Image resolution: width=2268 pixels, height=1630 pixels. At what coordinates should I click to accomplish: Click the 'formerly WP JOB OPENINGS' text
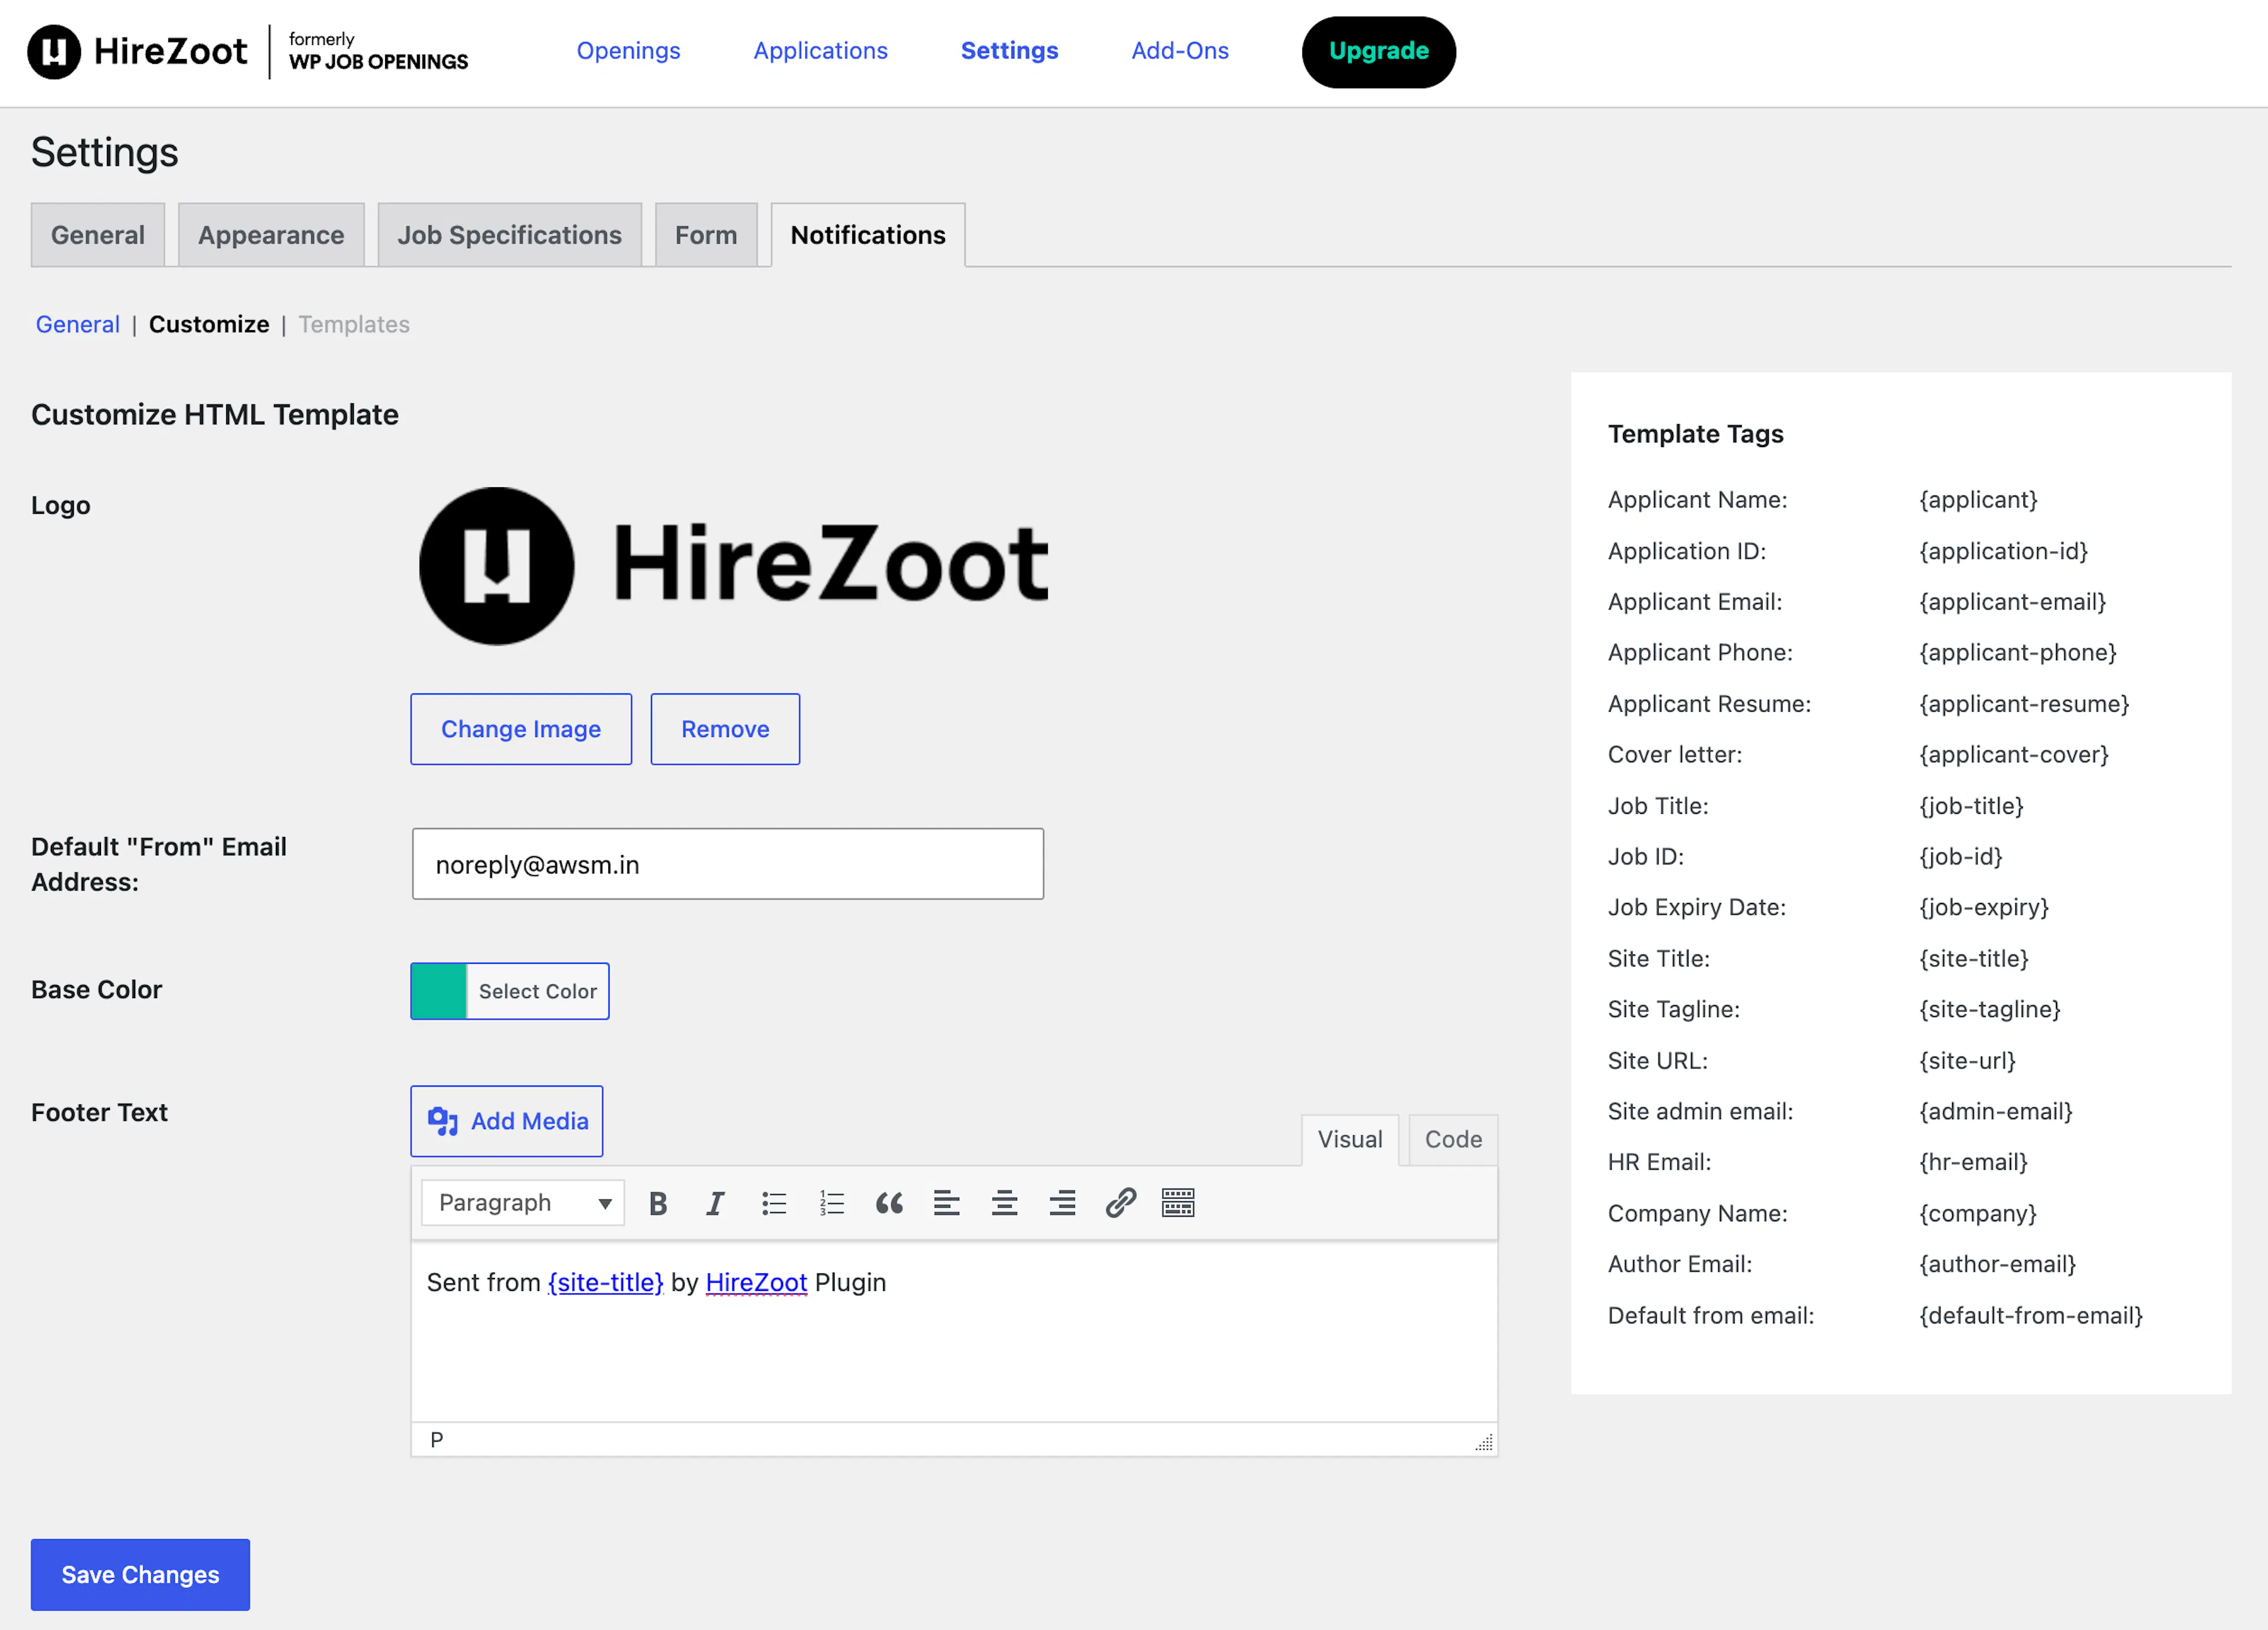click(x=378, y=51)
